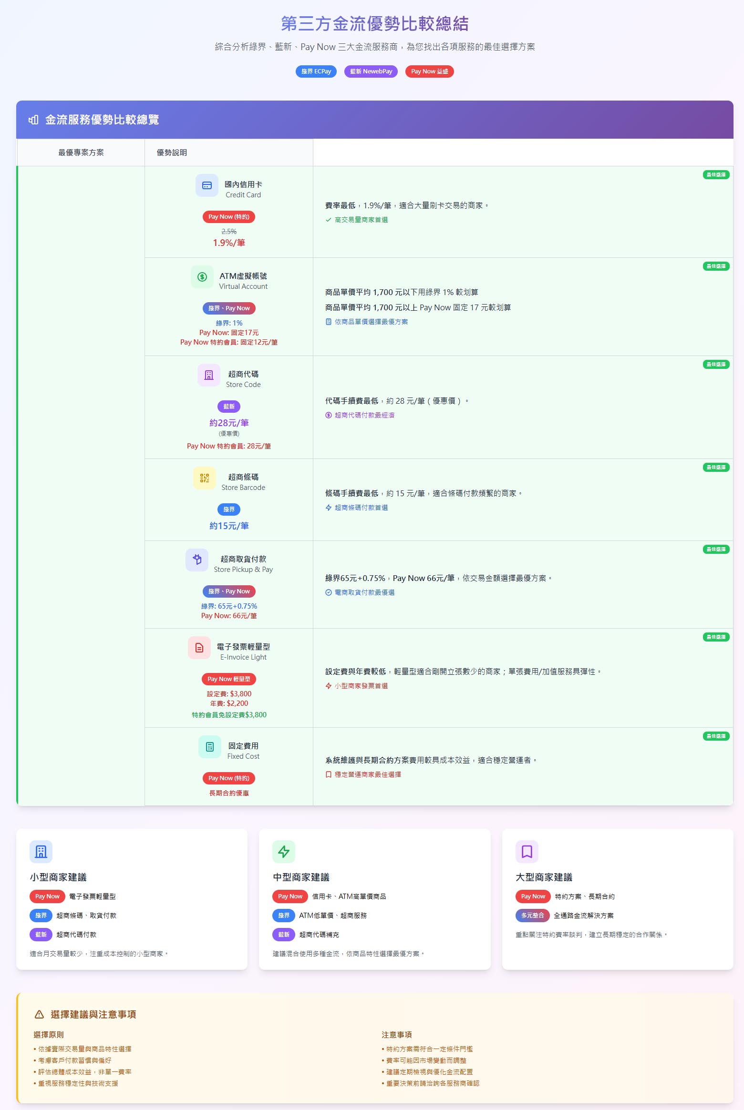Click the check circle icon beside 電商取貨付款最優選
Viewport: 744px width, 1110px height.
[x=328, y=592]
